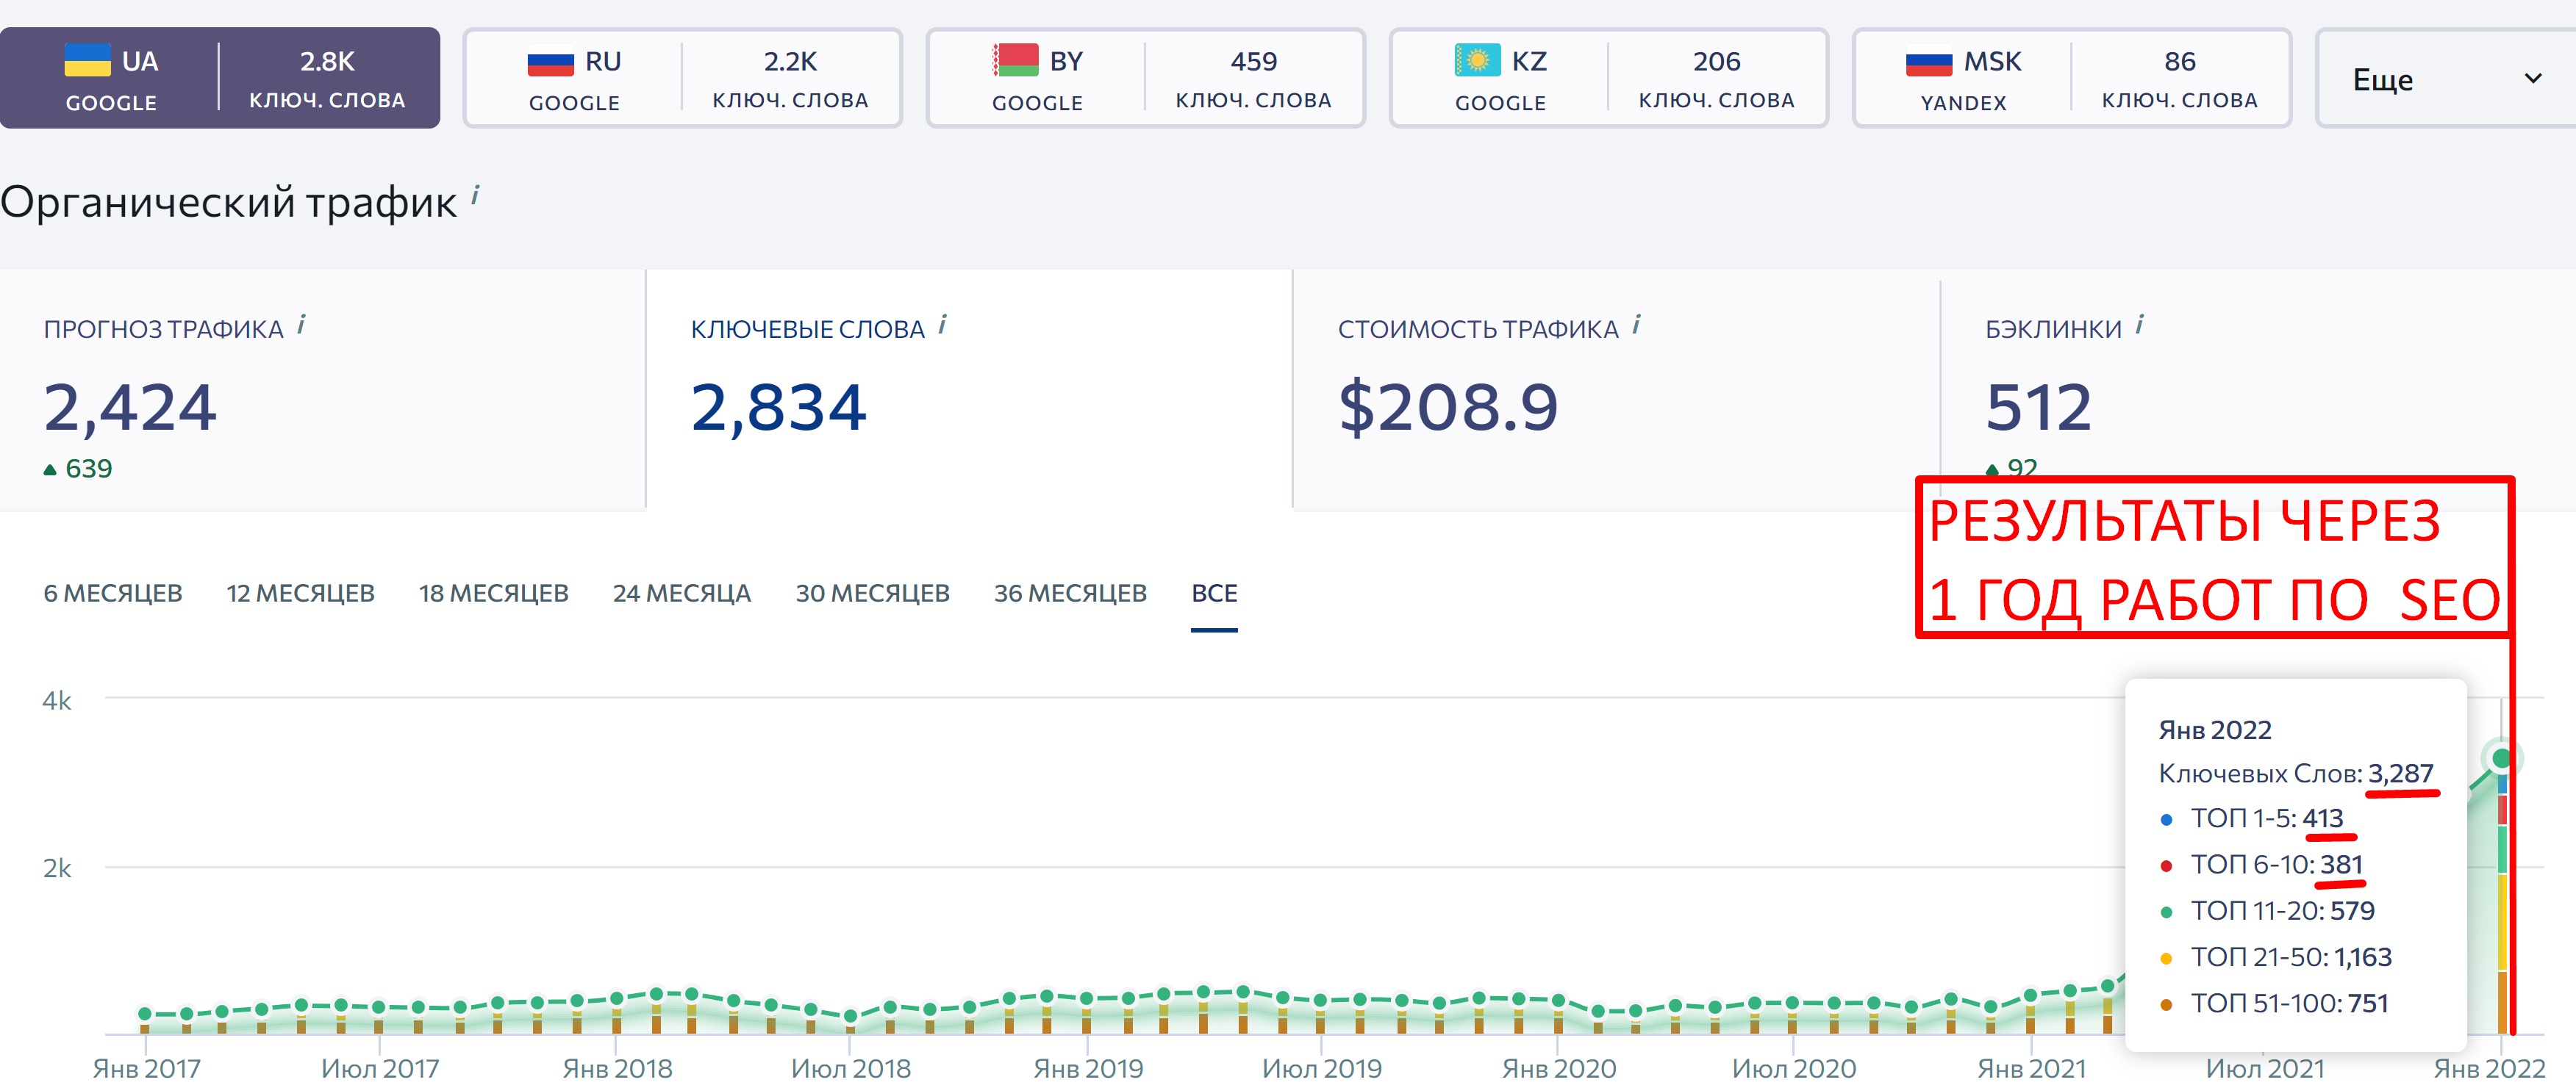This screenshot has height=1088, width=2576.
Task: Select the MSK Yandex region tab
Action: point(2071,78)
